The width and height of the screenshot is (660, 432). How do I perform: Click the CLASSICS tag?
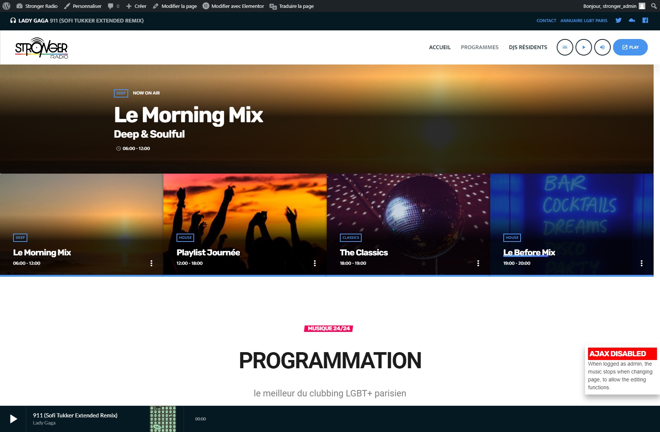(x=350, y=238)
